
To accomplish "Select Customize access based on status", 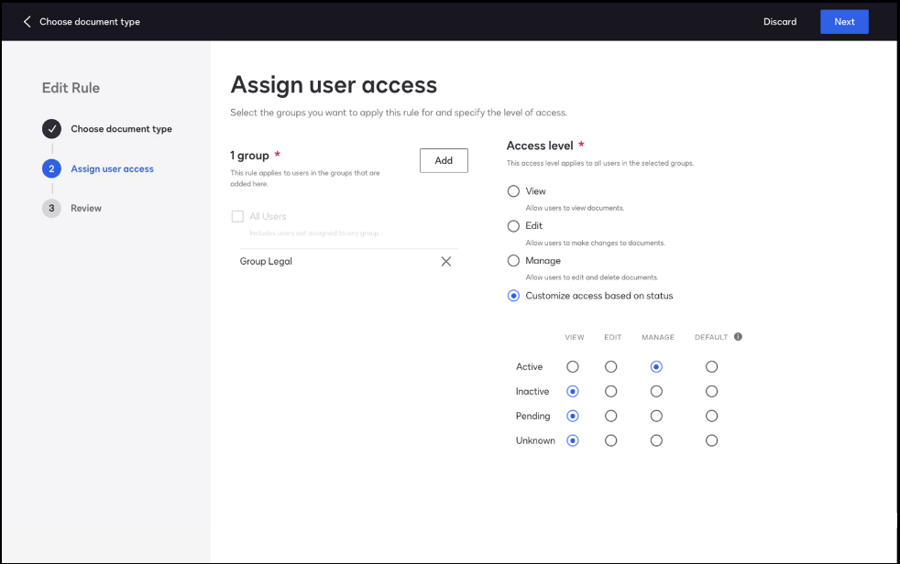I will [513, 296].
